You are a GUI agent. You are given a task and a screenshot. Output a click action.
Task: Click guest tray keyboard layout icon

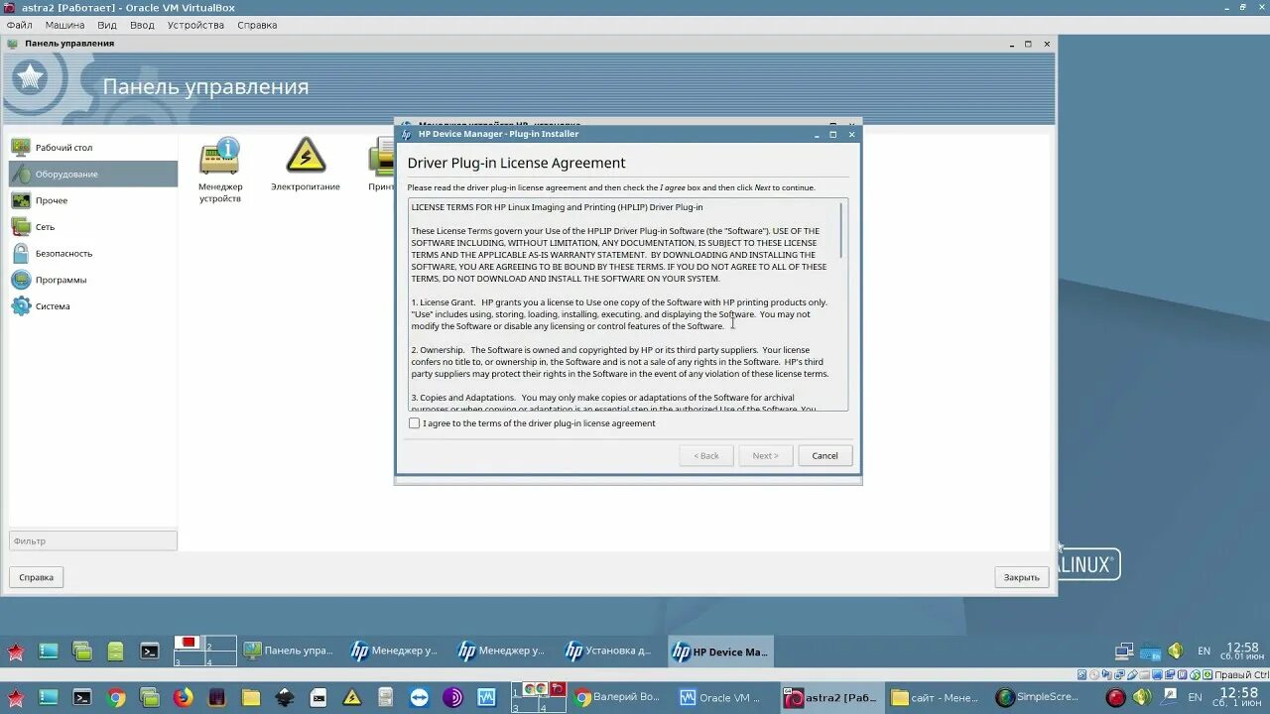[x=1150, y=652]
